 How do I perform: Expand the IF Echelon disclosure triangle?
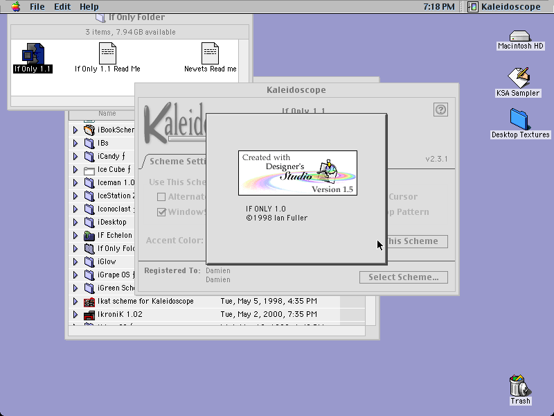tap(75, 235)
